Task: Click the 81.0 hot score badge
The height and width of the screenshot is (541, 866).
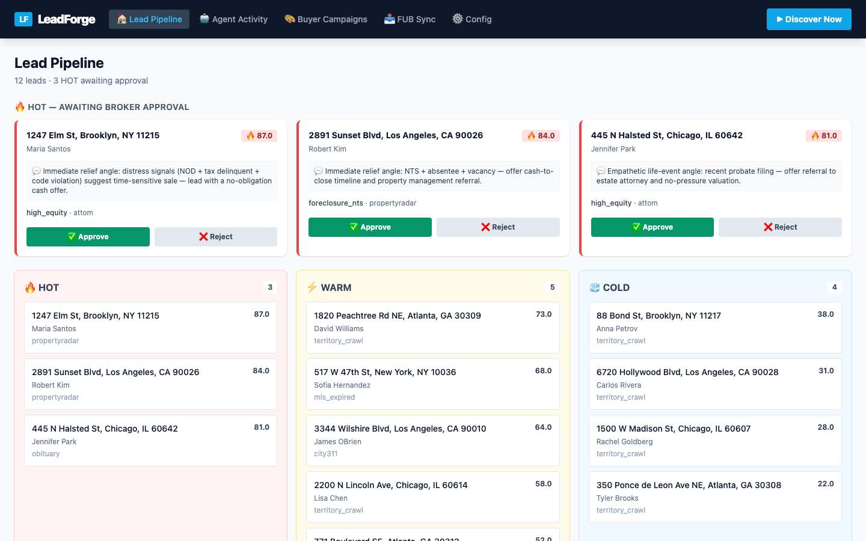Action: tap(824, 136)
